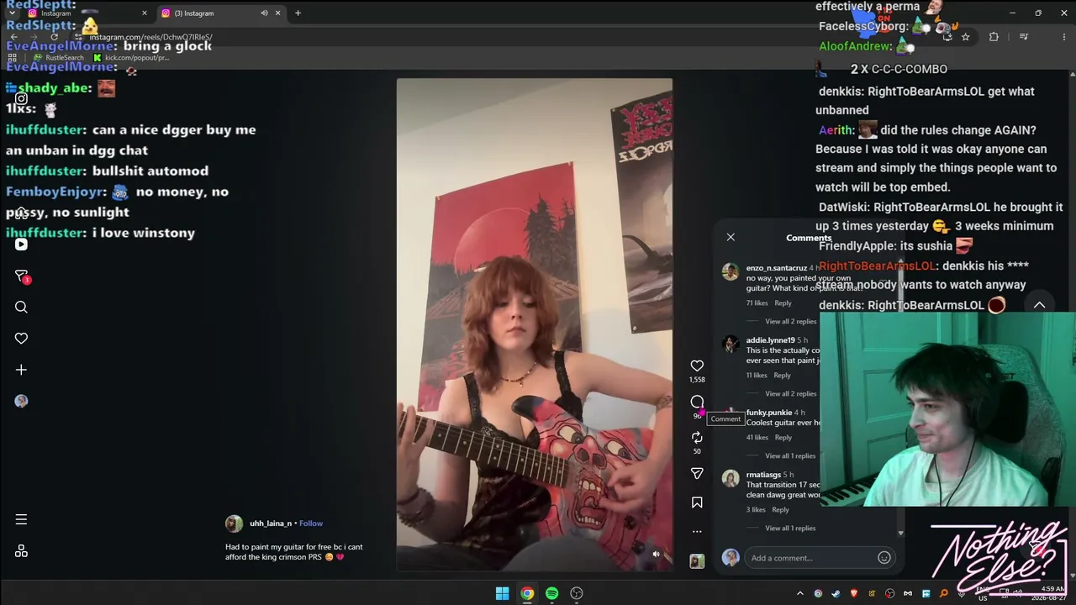Open the kick.com popout bookmark

coord(131,58)
